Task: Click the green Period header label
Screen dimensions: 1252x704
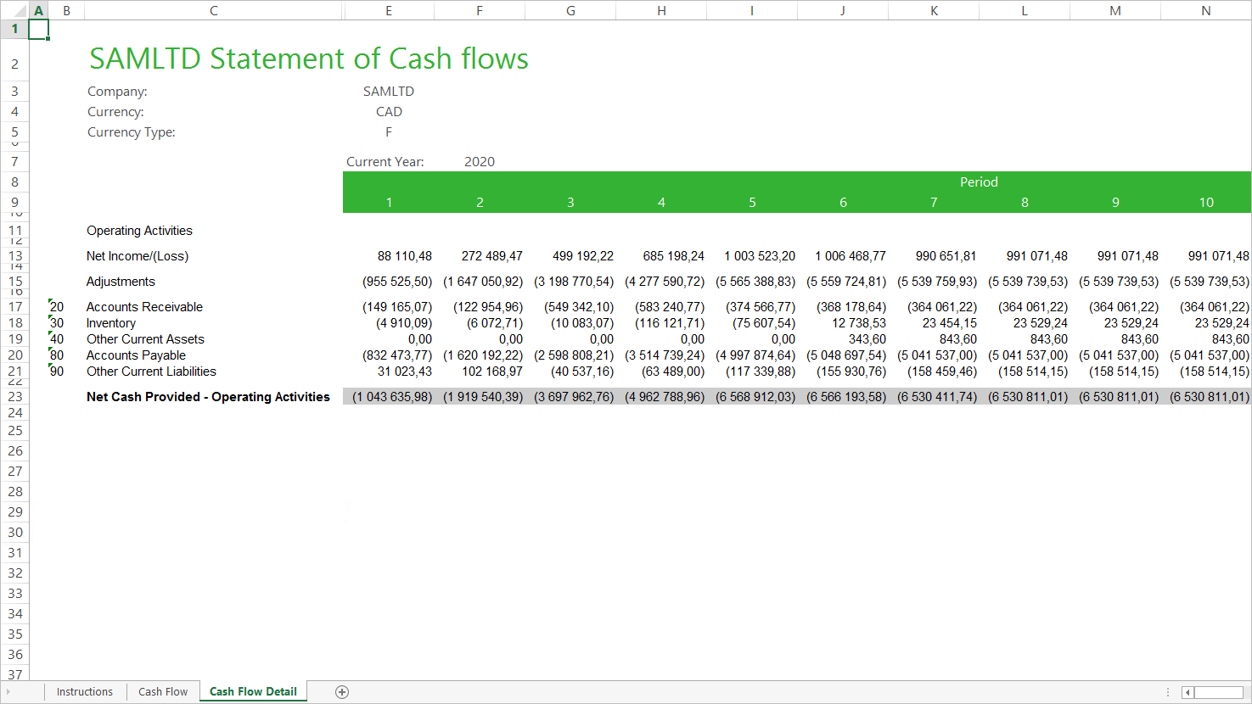Action: pyautogui.click(x=979, y=182)
